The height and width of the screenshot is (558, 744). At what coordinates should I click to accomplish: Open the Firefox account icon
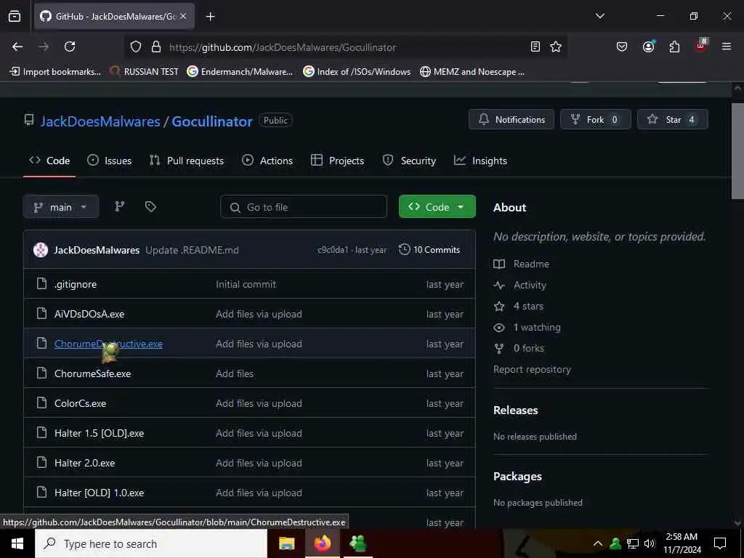(x=648, y=46)
